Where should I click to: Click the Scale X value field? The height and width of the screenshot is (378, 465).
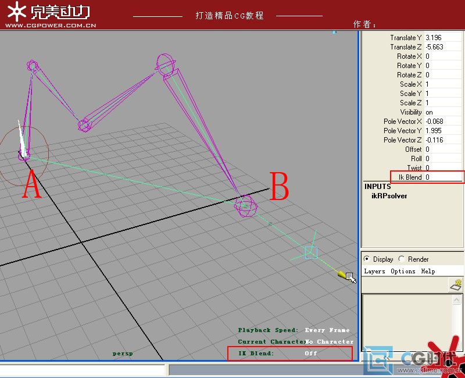coord(443,84)
